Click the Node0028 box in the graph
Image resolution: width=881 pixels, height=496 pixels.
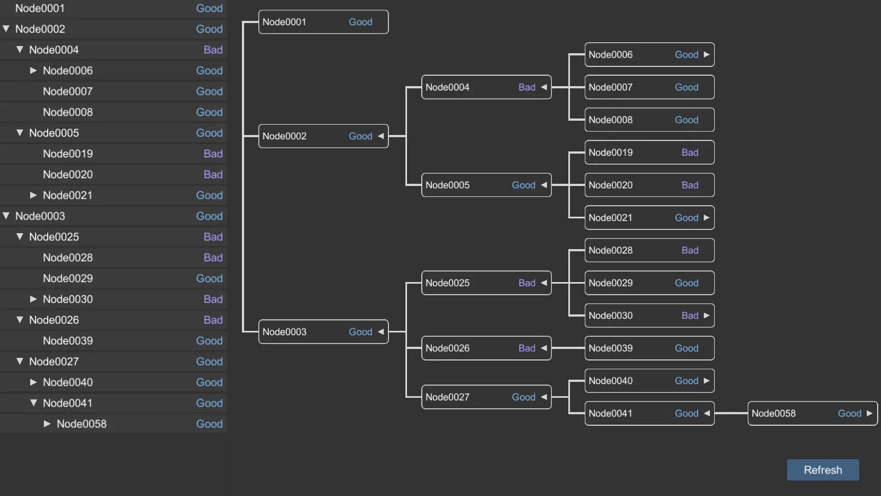point(650,250)
